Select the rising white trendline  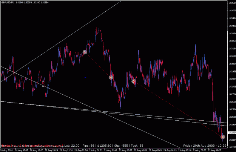coord(61,41)
